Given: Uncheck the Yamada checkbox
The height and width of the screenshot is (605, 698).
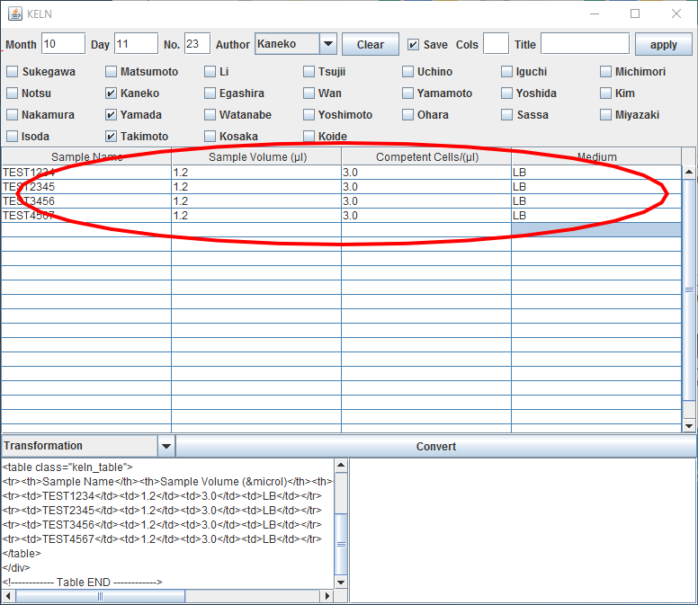Looking at the screenshot, I should (112, 115).
